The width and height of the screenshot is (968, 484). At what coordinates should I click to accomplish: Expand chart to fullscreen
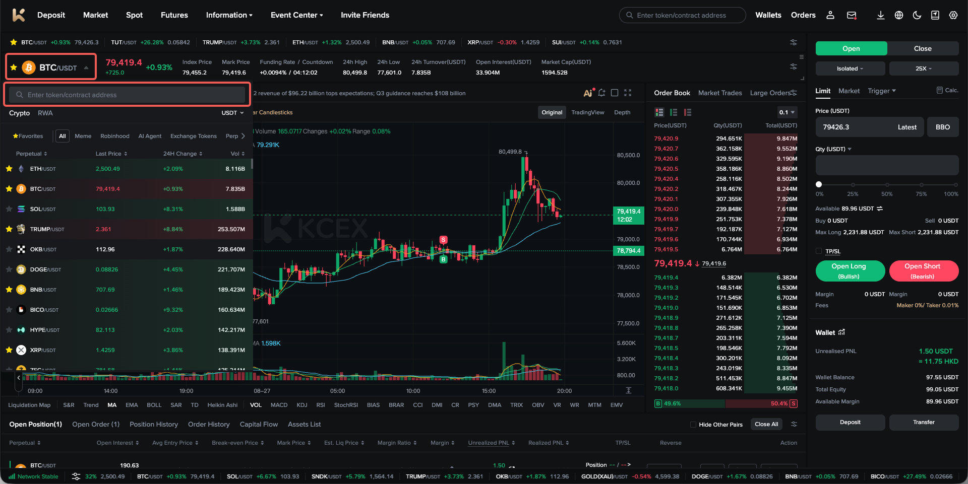(628, 93)
